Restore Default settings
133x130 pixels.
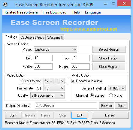coord(110,115)
